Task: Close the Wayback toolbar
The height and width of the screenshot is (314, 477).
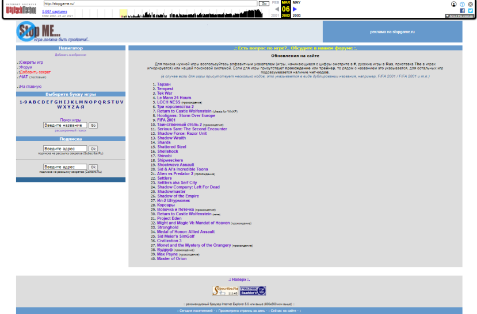Action: point(470,4)
